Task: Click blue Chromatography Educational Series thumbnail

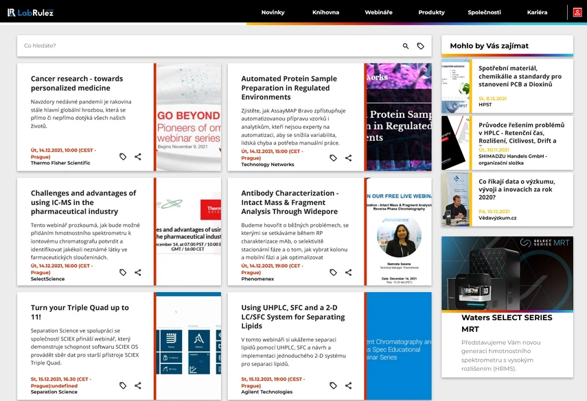Action: tap(399, 346)
